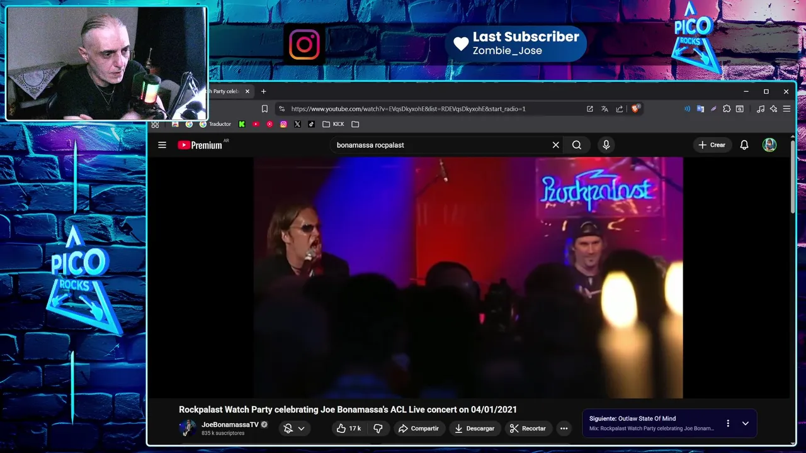Click the Descargar download button
The width and height of the screenshot is (806, 453).
pos(475,428)
